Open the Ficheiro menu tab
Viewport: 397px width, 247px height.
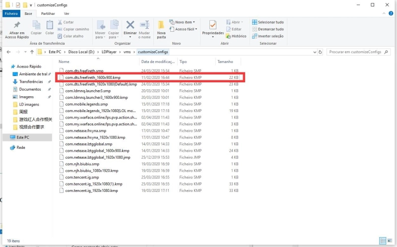(11, 14)
